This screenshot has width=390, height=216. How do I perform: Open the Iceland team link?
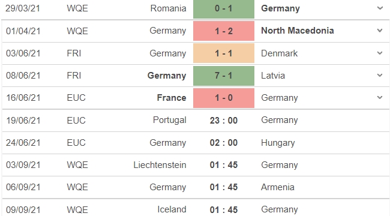click(172, 209)
